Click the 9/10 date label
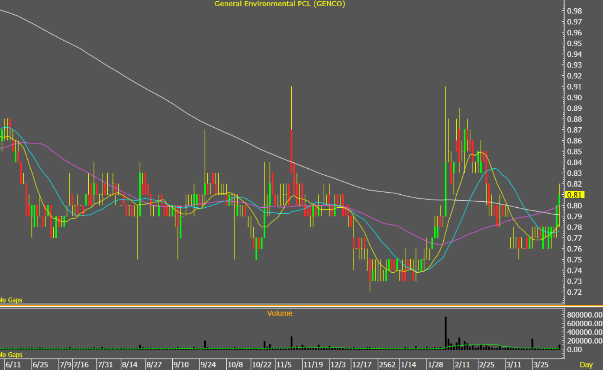The width and height of the screenshot is (603, 370). [x=181, y=364]
